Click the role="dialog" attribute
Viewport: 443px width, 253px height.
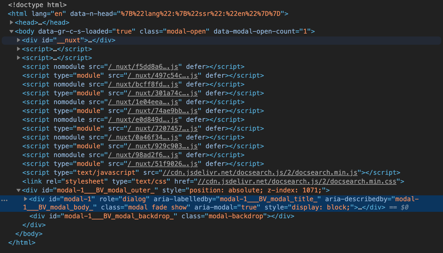(124, 199)
